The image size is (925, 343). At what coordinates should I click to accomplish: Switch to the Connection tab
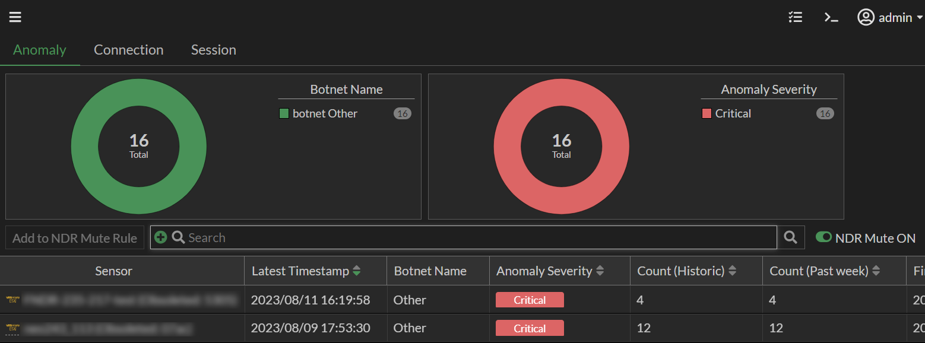tap(128, 50)
